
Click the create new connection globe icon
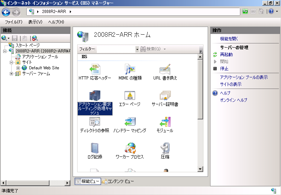(4, 38)
